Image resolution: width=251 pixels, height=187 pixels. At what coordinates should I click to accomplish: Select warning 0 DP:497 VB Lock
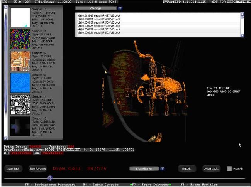[x=99, y=16]
